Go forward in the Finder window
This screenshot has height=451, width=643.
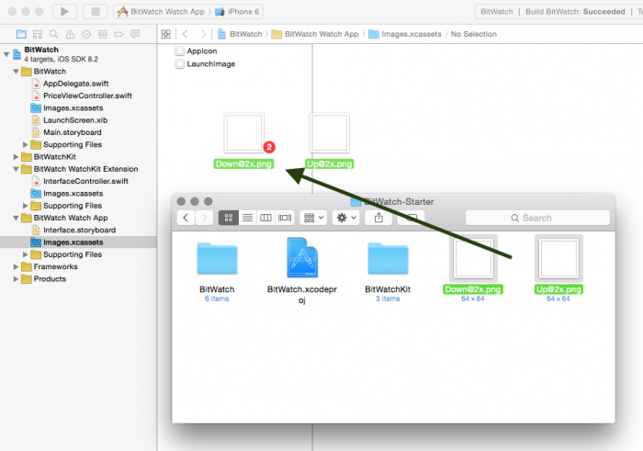point(204,218)
